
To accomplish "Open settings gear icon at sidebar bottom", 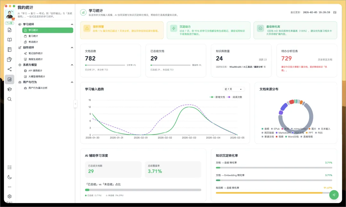I will (9, 196).
